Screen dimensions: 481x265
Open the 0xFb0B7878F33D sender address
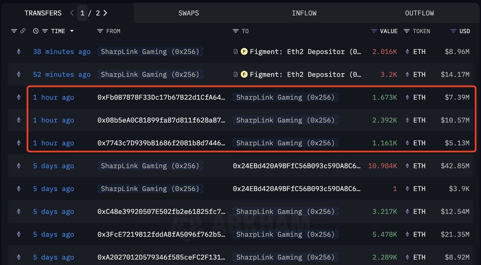161,97
